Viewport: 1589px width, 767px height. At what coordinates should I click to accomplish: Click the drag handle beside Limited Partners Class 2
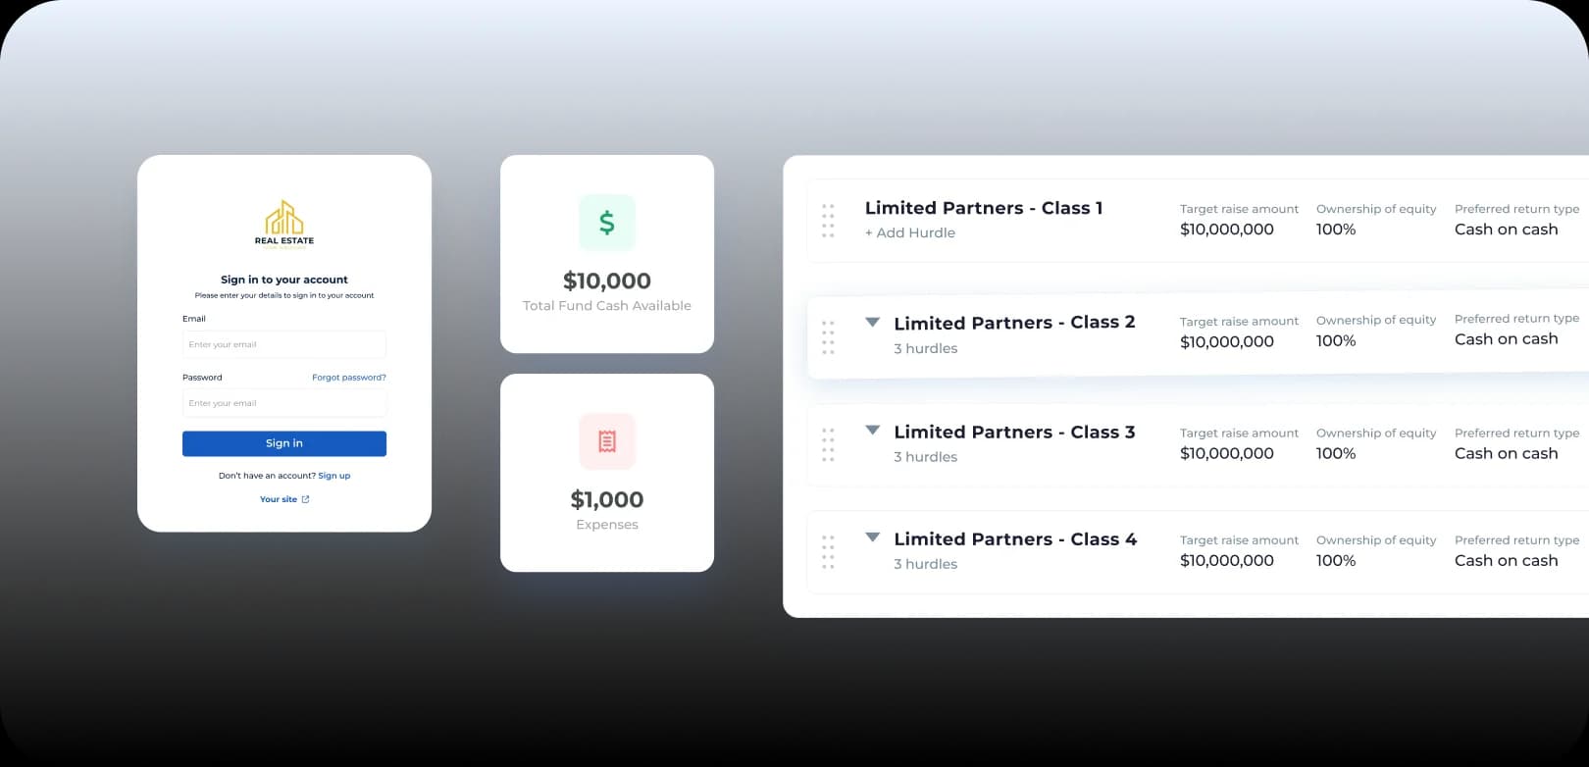point(827,335)
